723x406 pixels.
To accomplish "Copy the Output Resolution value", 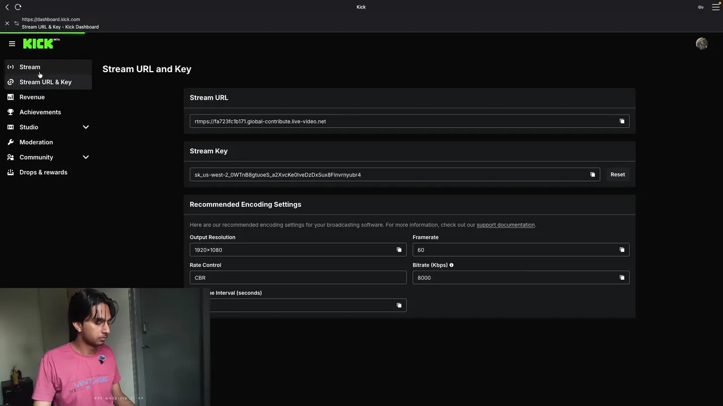I will point(399,250).
